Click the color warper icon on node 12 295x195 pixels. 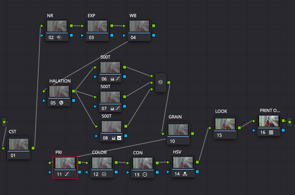click(104, 174)
